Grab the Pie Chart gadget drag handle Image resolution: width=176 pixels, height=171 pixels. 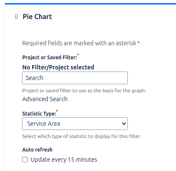pos(16,17)
